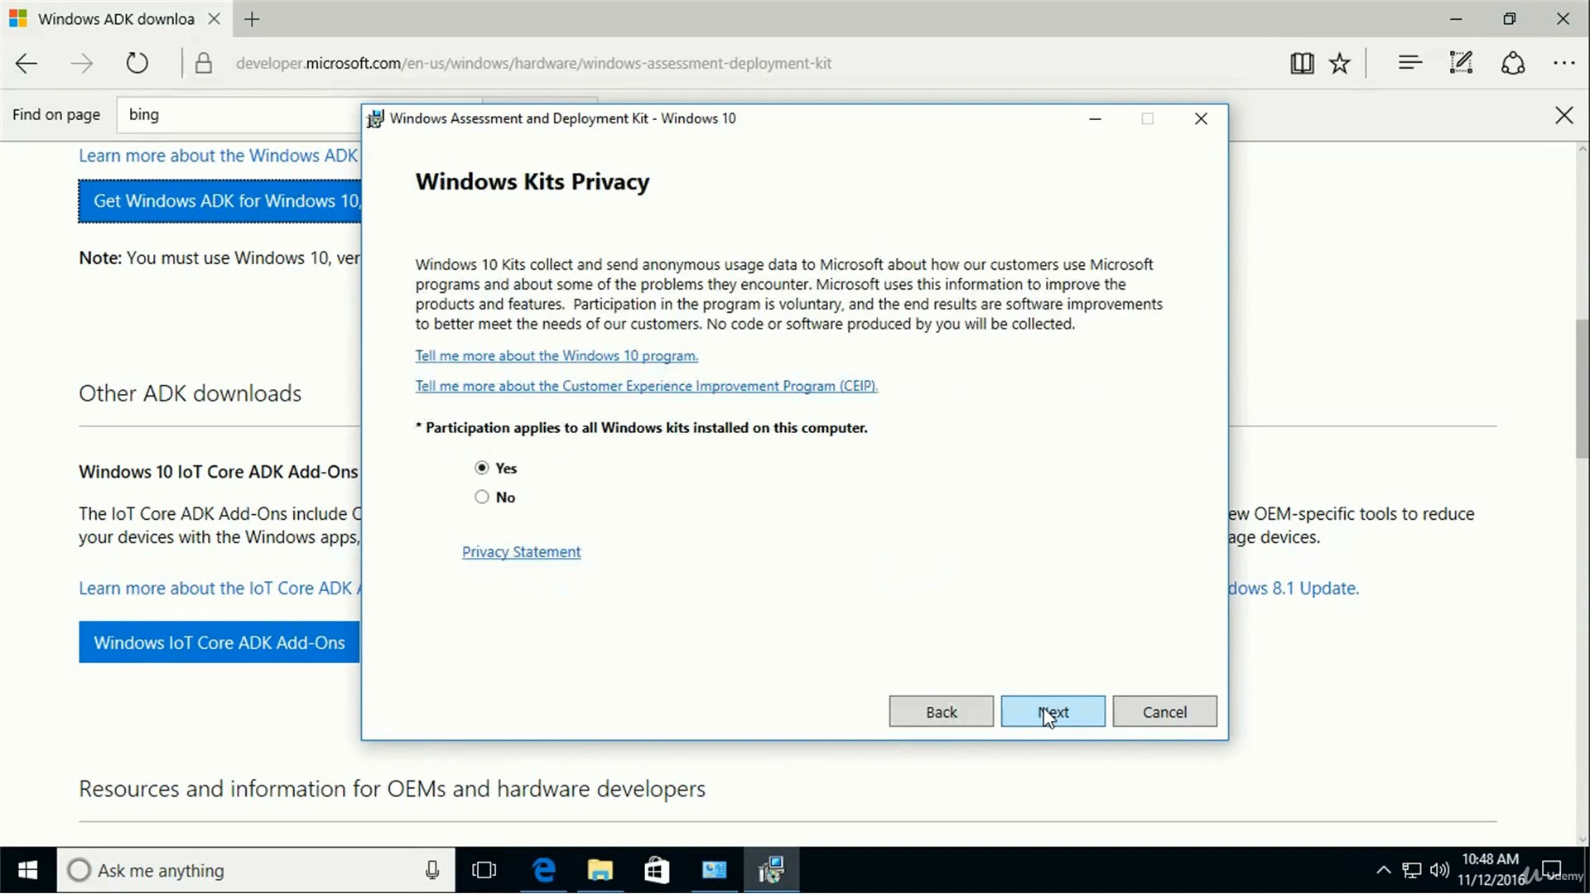The width and height of the screenshot is (1590, 894).
Task: Click the site lock icon
Action: (204, 64)
